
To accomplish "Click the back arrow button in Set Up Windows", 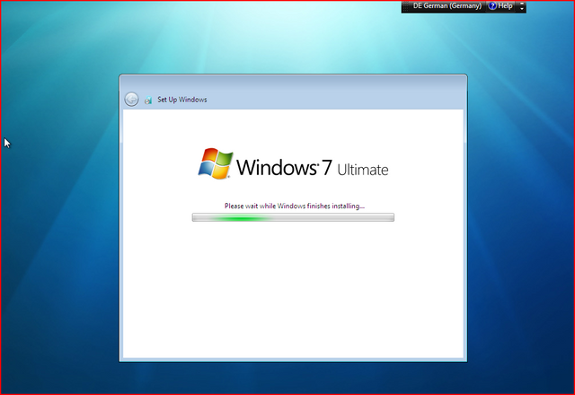I will point(131,100).
